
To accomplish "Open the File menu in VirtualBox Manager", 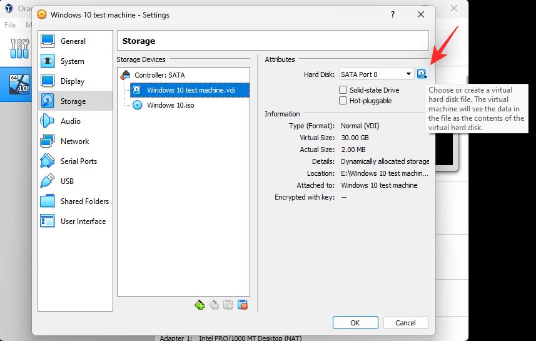I will click(x=10, y=24).
